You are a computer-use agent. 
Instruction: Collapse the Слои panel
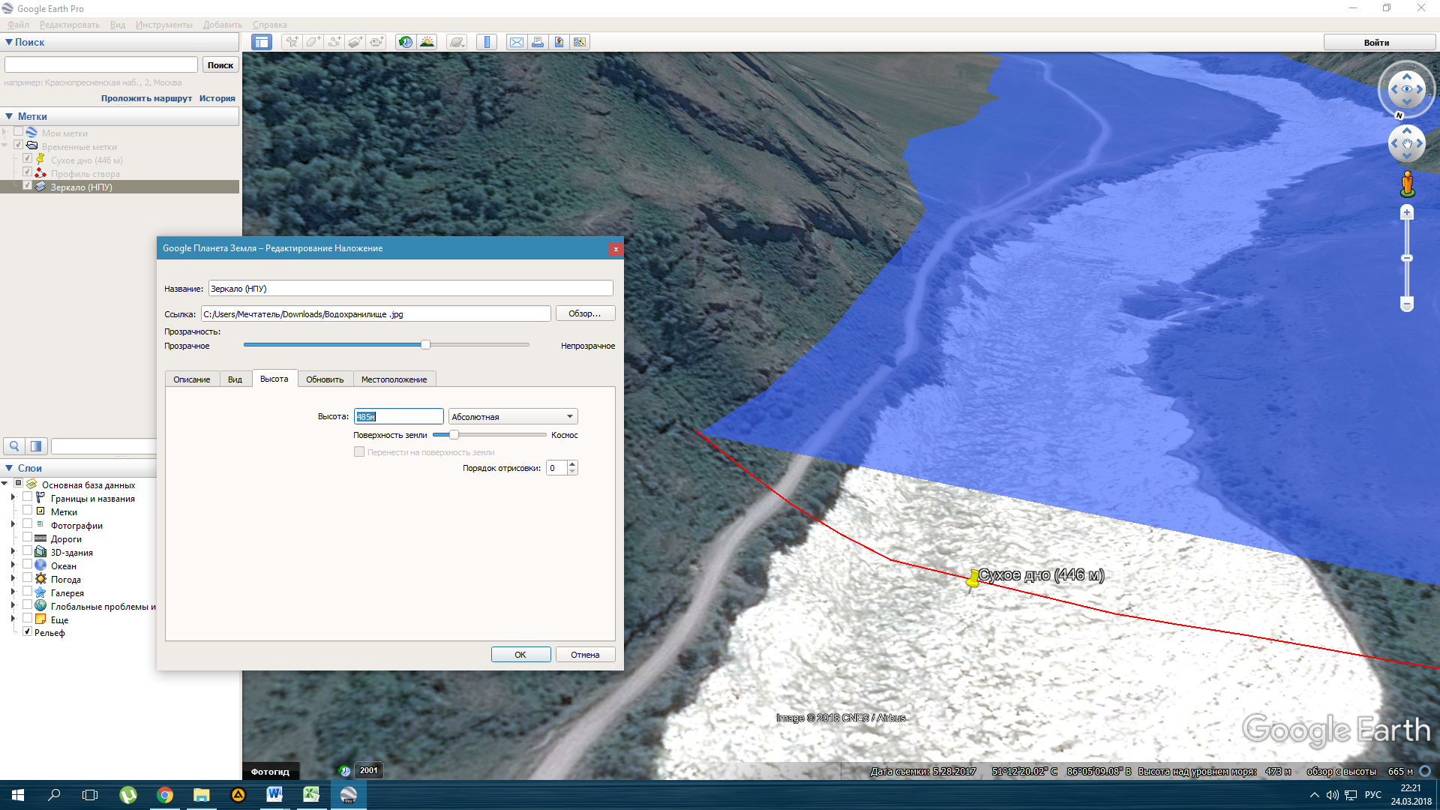coord(9,468)
